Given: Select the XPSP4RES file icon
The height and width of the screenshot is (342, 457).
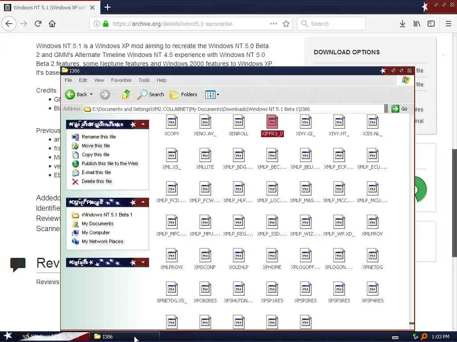Looking at the screenshot, I should point(373,289).
